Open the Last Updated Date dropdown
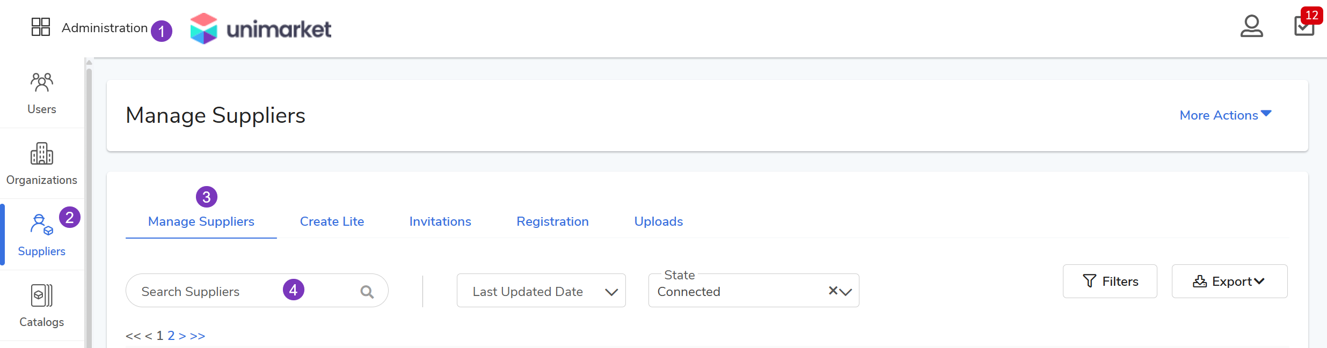 [x=541, y=291]
